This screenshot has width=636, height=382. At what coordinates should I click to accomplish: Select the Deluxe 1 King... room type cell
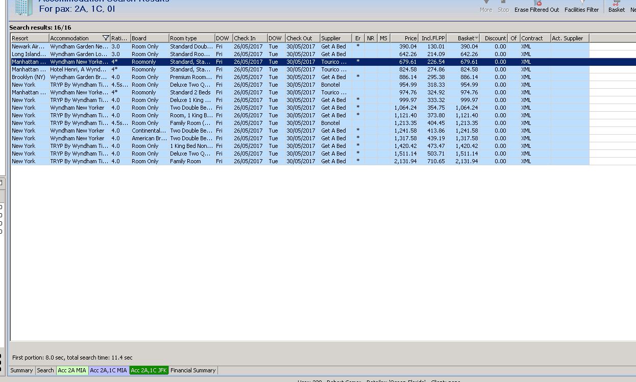click(x=192, y=100)
